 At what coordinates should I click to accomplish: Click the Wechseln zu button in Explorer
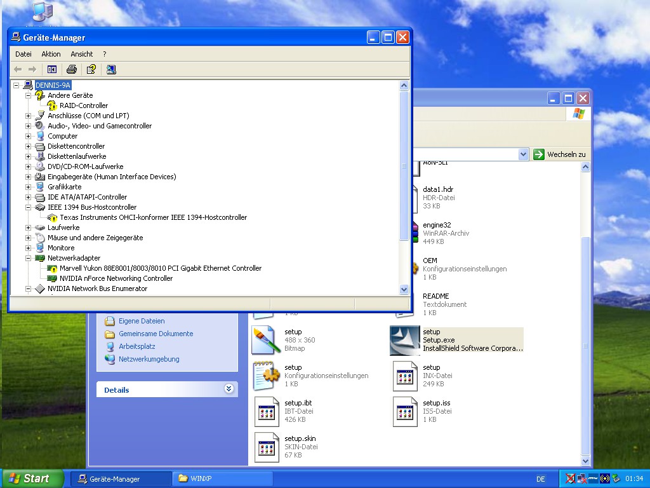[x=560, y=154]
